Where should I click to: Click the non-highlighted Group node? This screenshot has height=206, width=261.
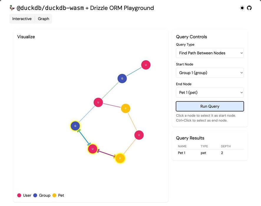[122, 79]
